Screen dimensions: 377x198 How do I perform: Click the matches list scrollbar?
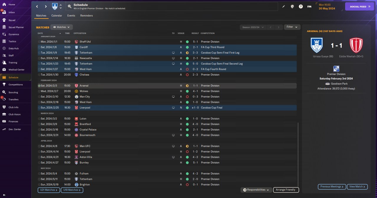coord(298,154)
